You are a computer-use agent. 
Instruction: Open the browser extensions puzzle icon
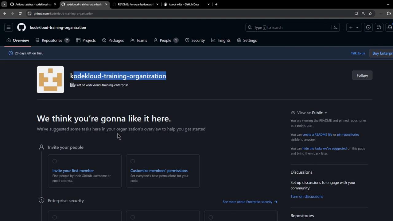click(389, 14)
